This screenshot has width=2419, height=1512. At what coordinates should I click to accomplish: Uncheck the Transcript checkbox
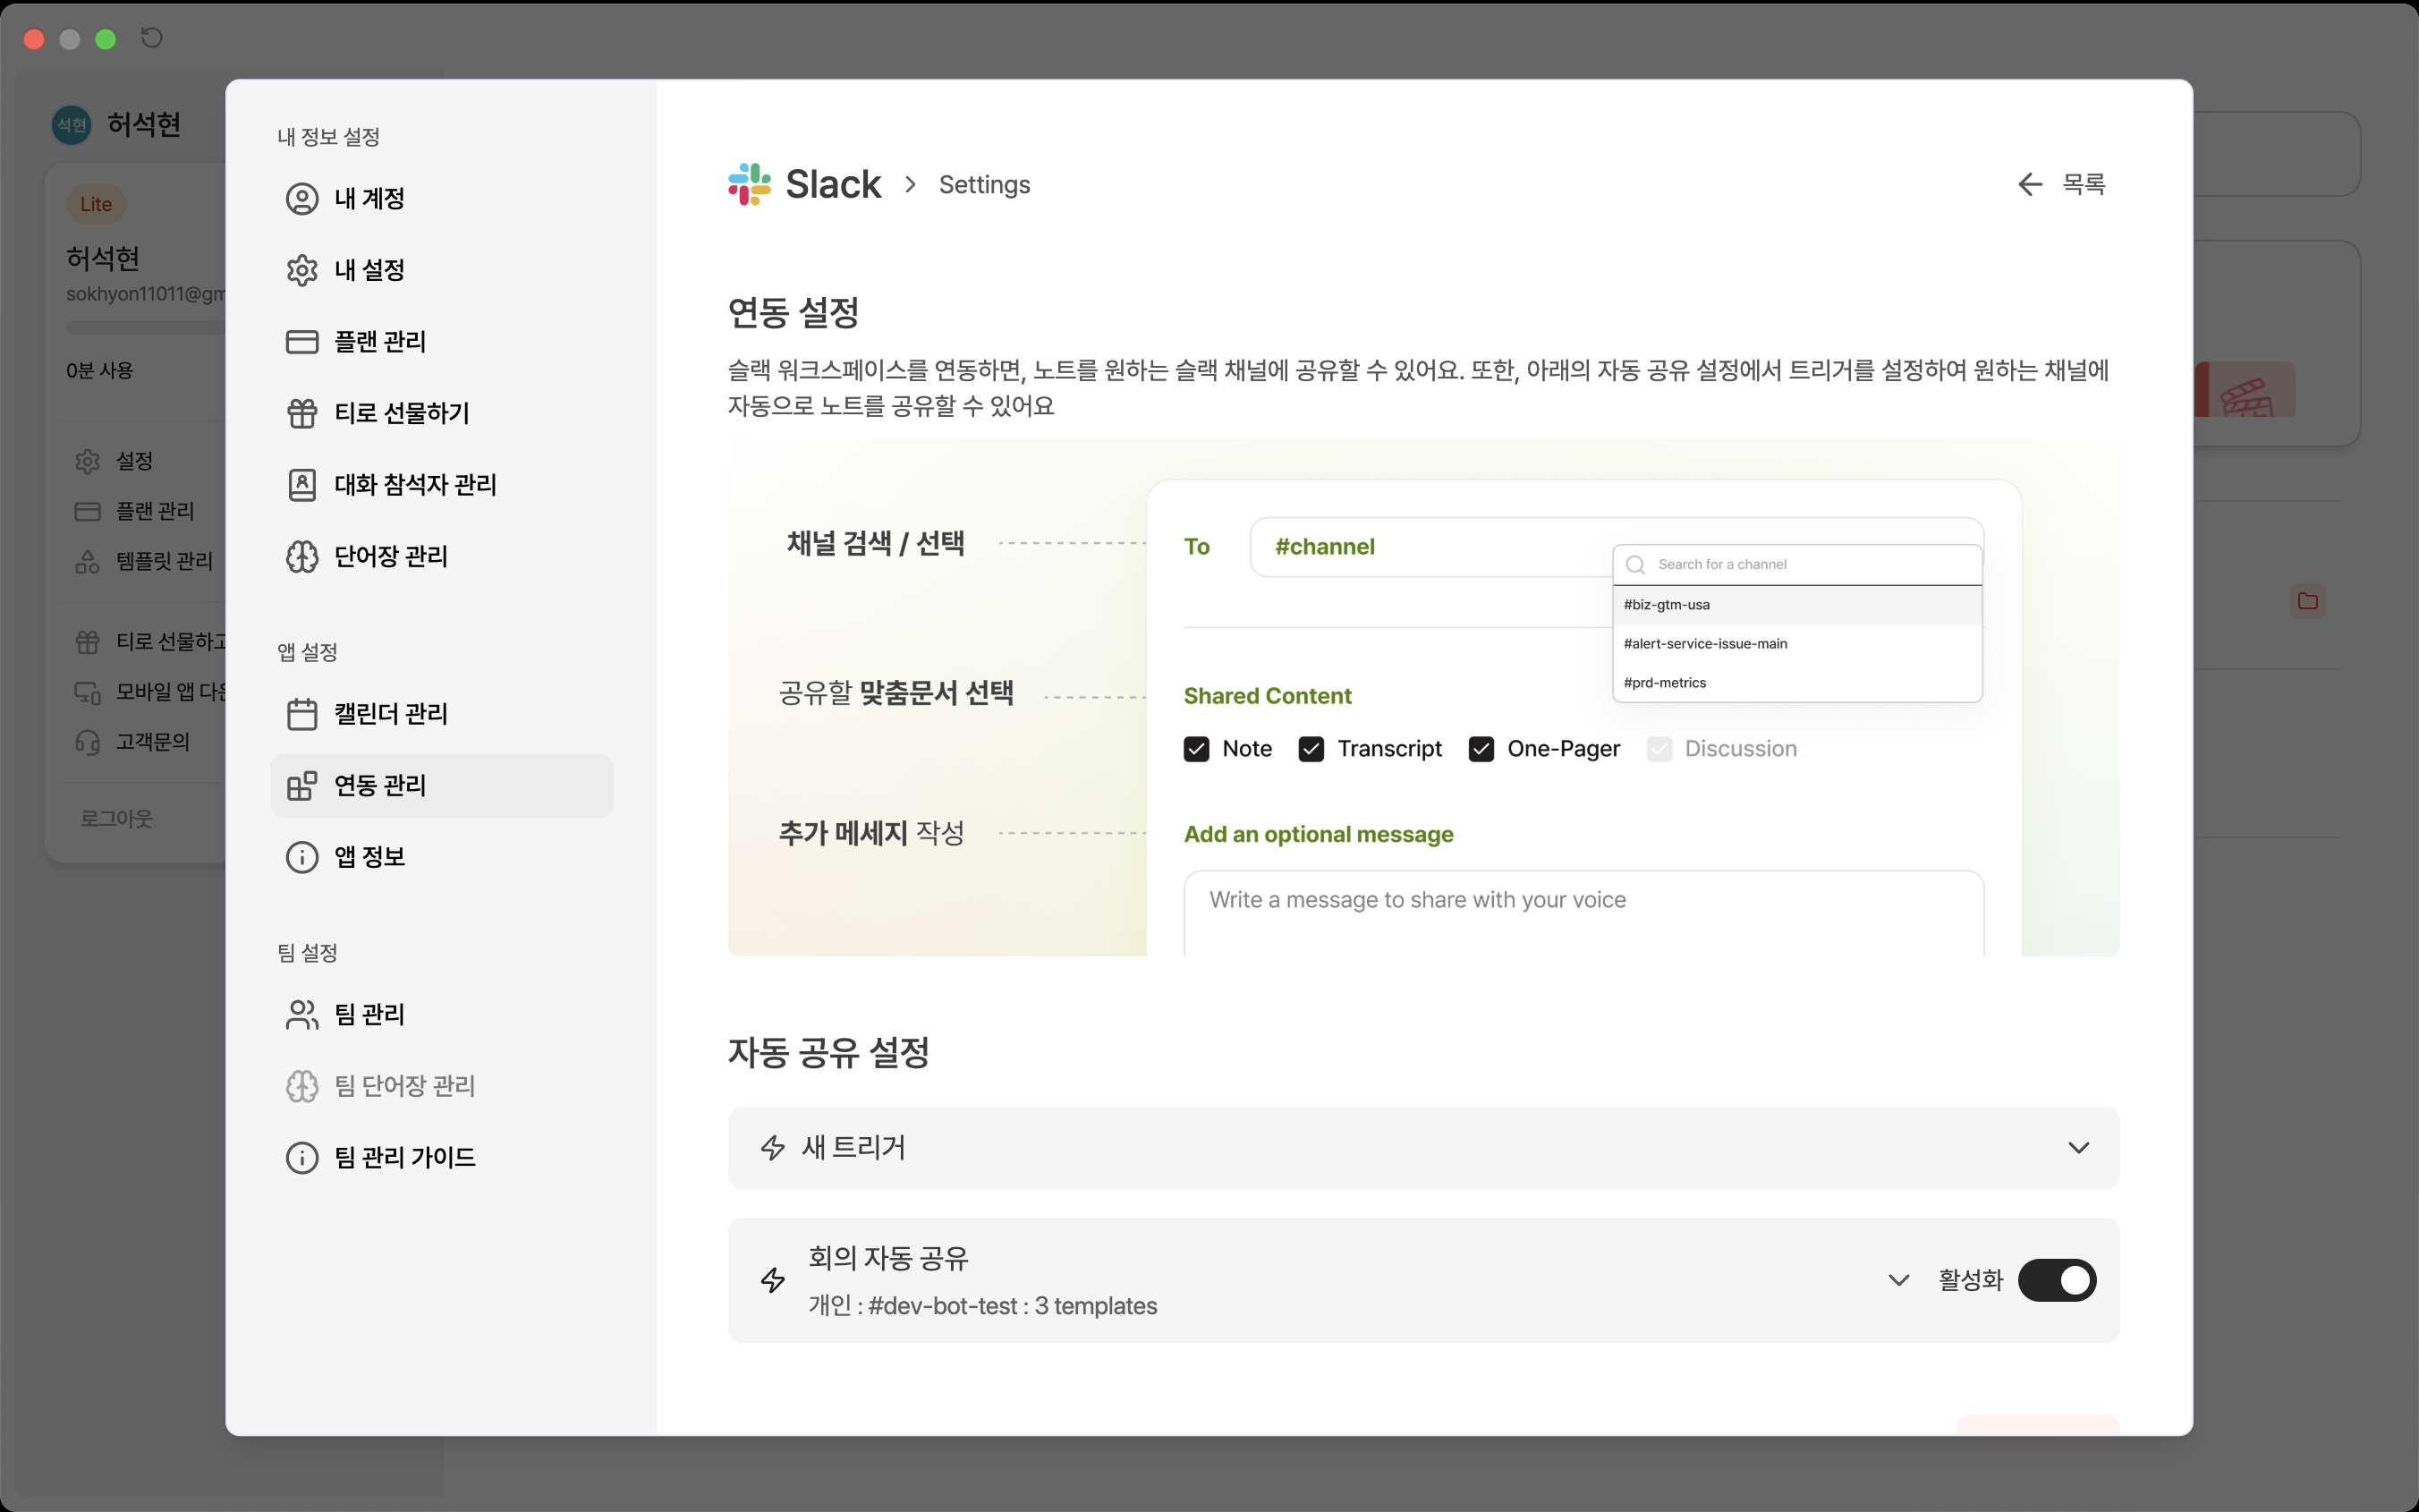point(1311,749)
